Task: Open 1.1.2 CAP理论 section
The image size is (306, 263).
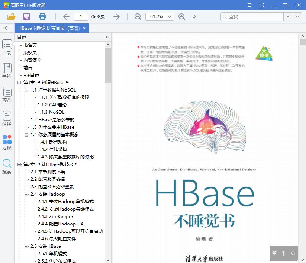Action: (x=52, y=105)
